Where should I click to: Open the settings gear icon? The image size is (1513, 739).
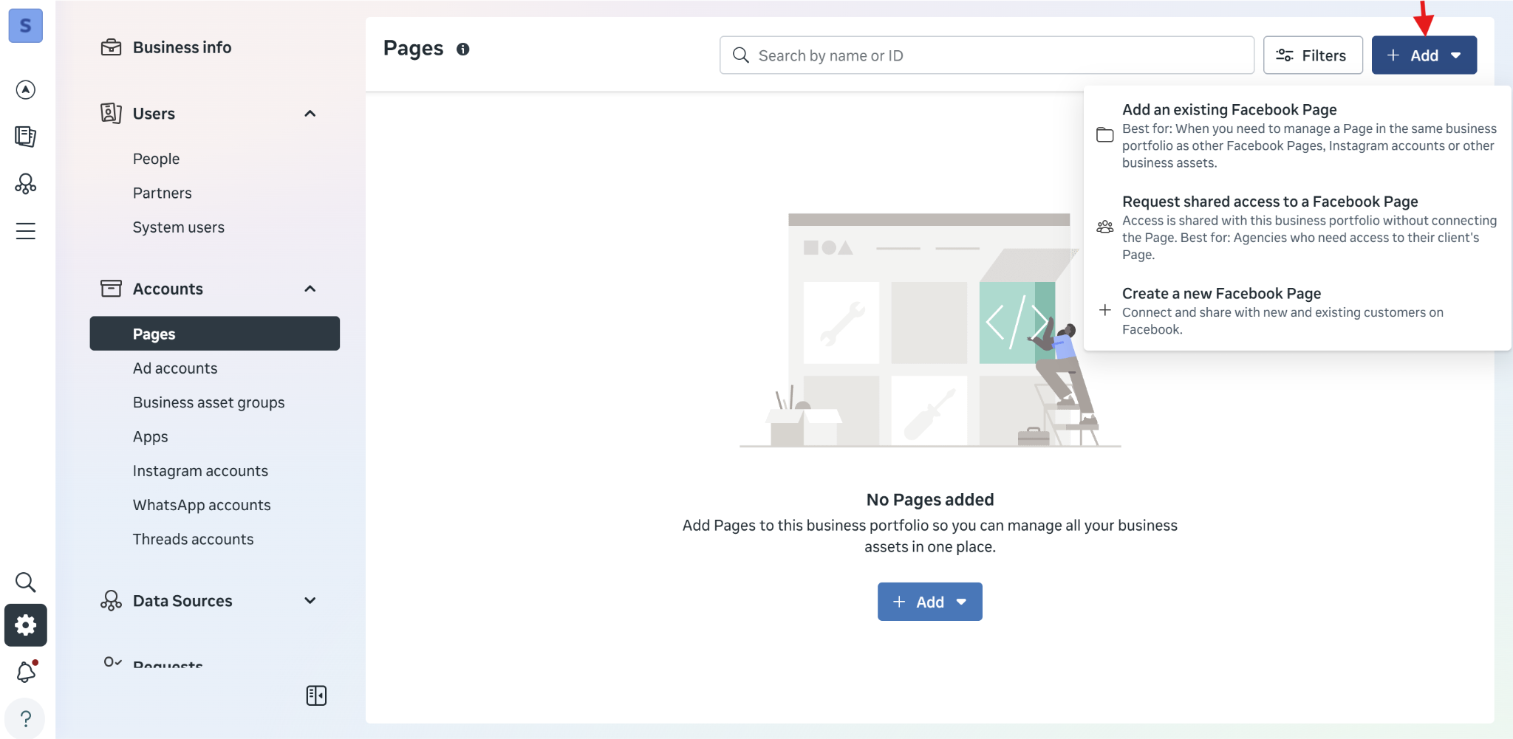tap(26, 625)
